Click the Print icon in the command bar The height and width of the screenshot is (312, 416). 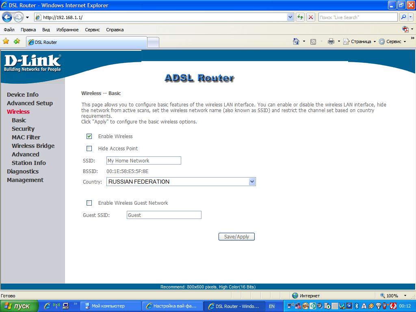331,41
